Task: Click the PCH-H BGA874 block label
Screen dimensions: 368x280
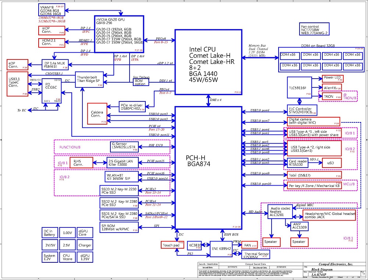Action: [199, 161]
